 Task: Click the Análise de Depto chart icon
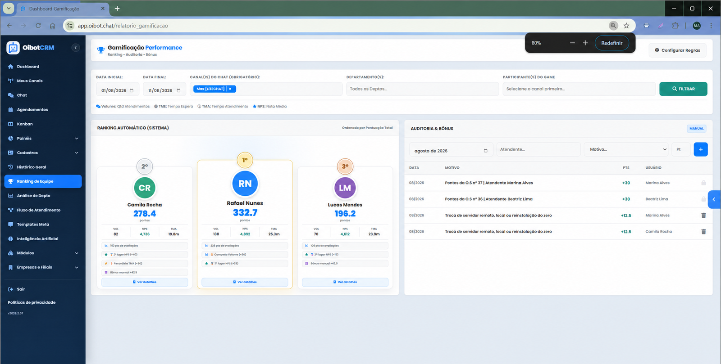11,196
